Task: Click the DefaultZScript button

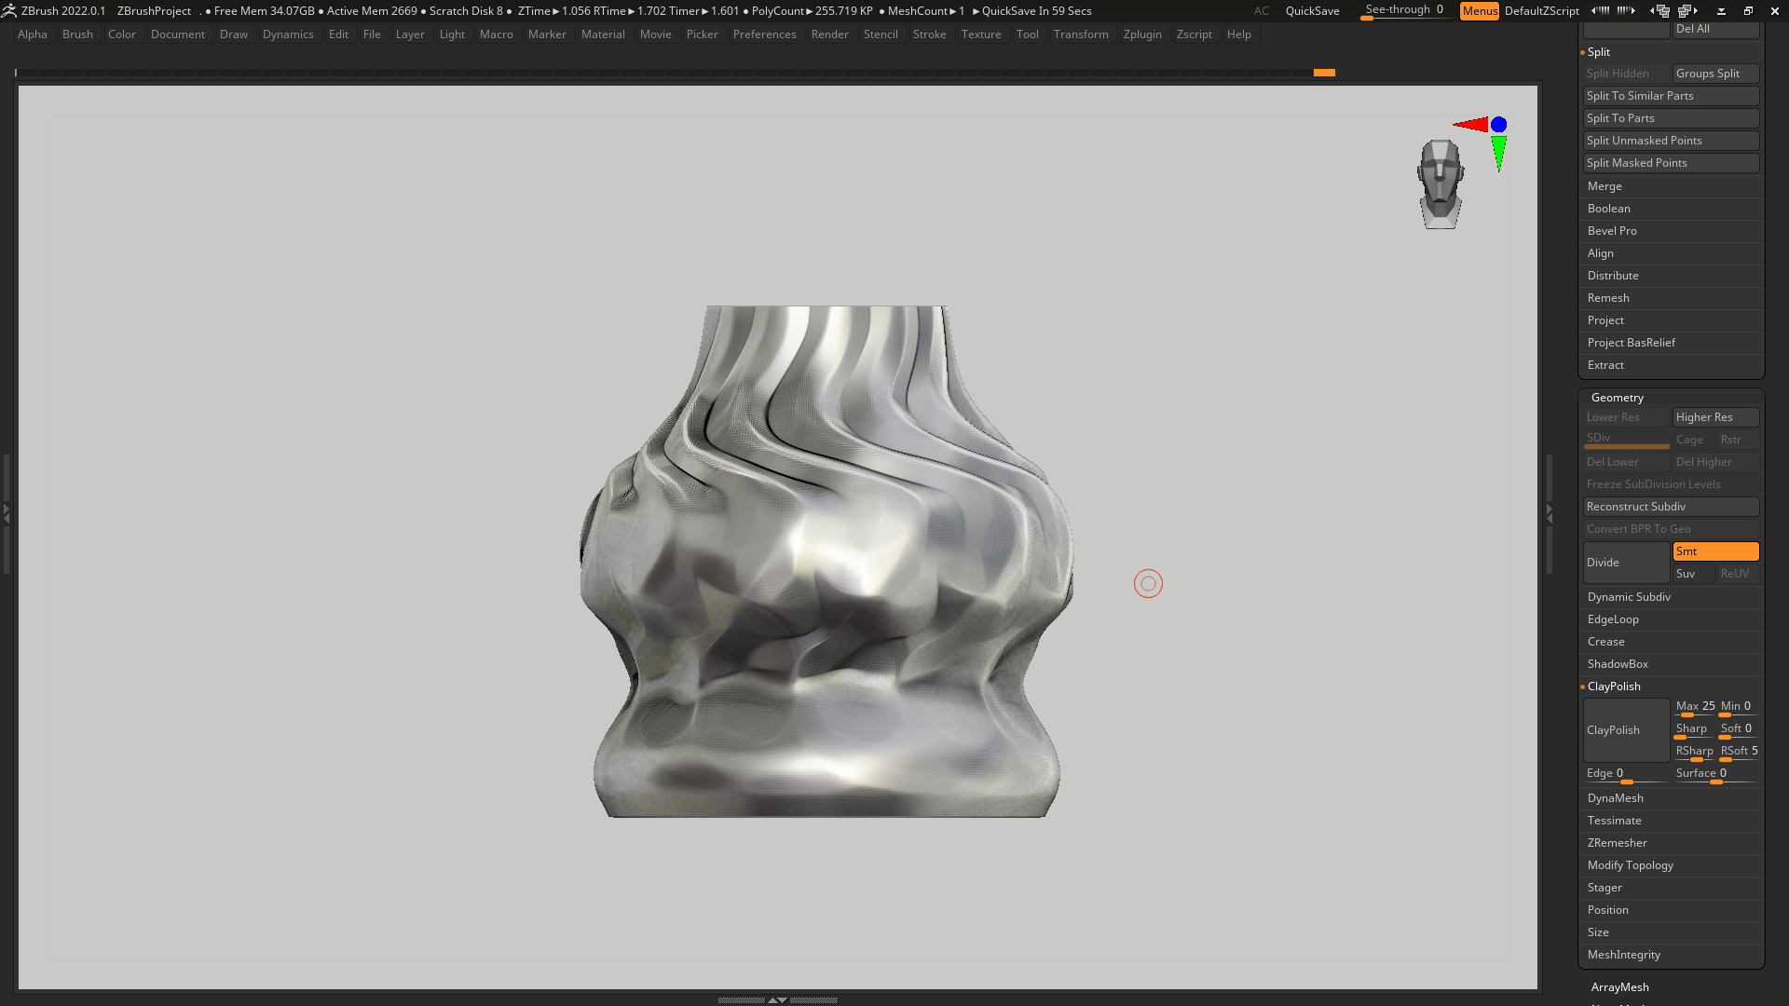Action: (x=1541, y=11)
